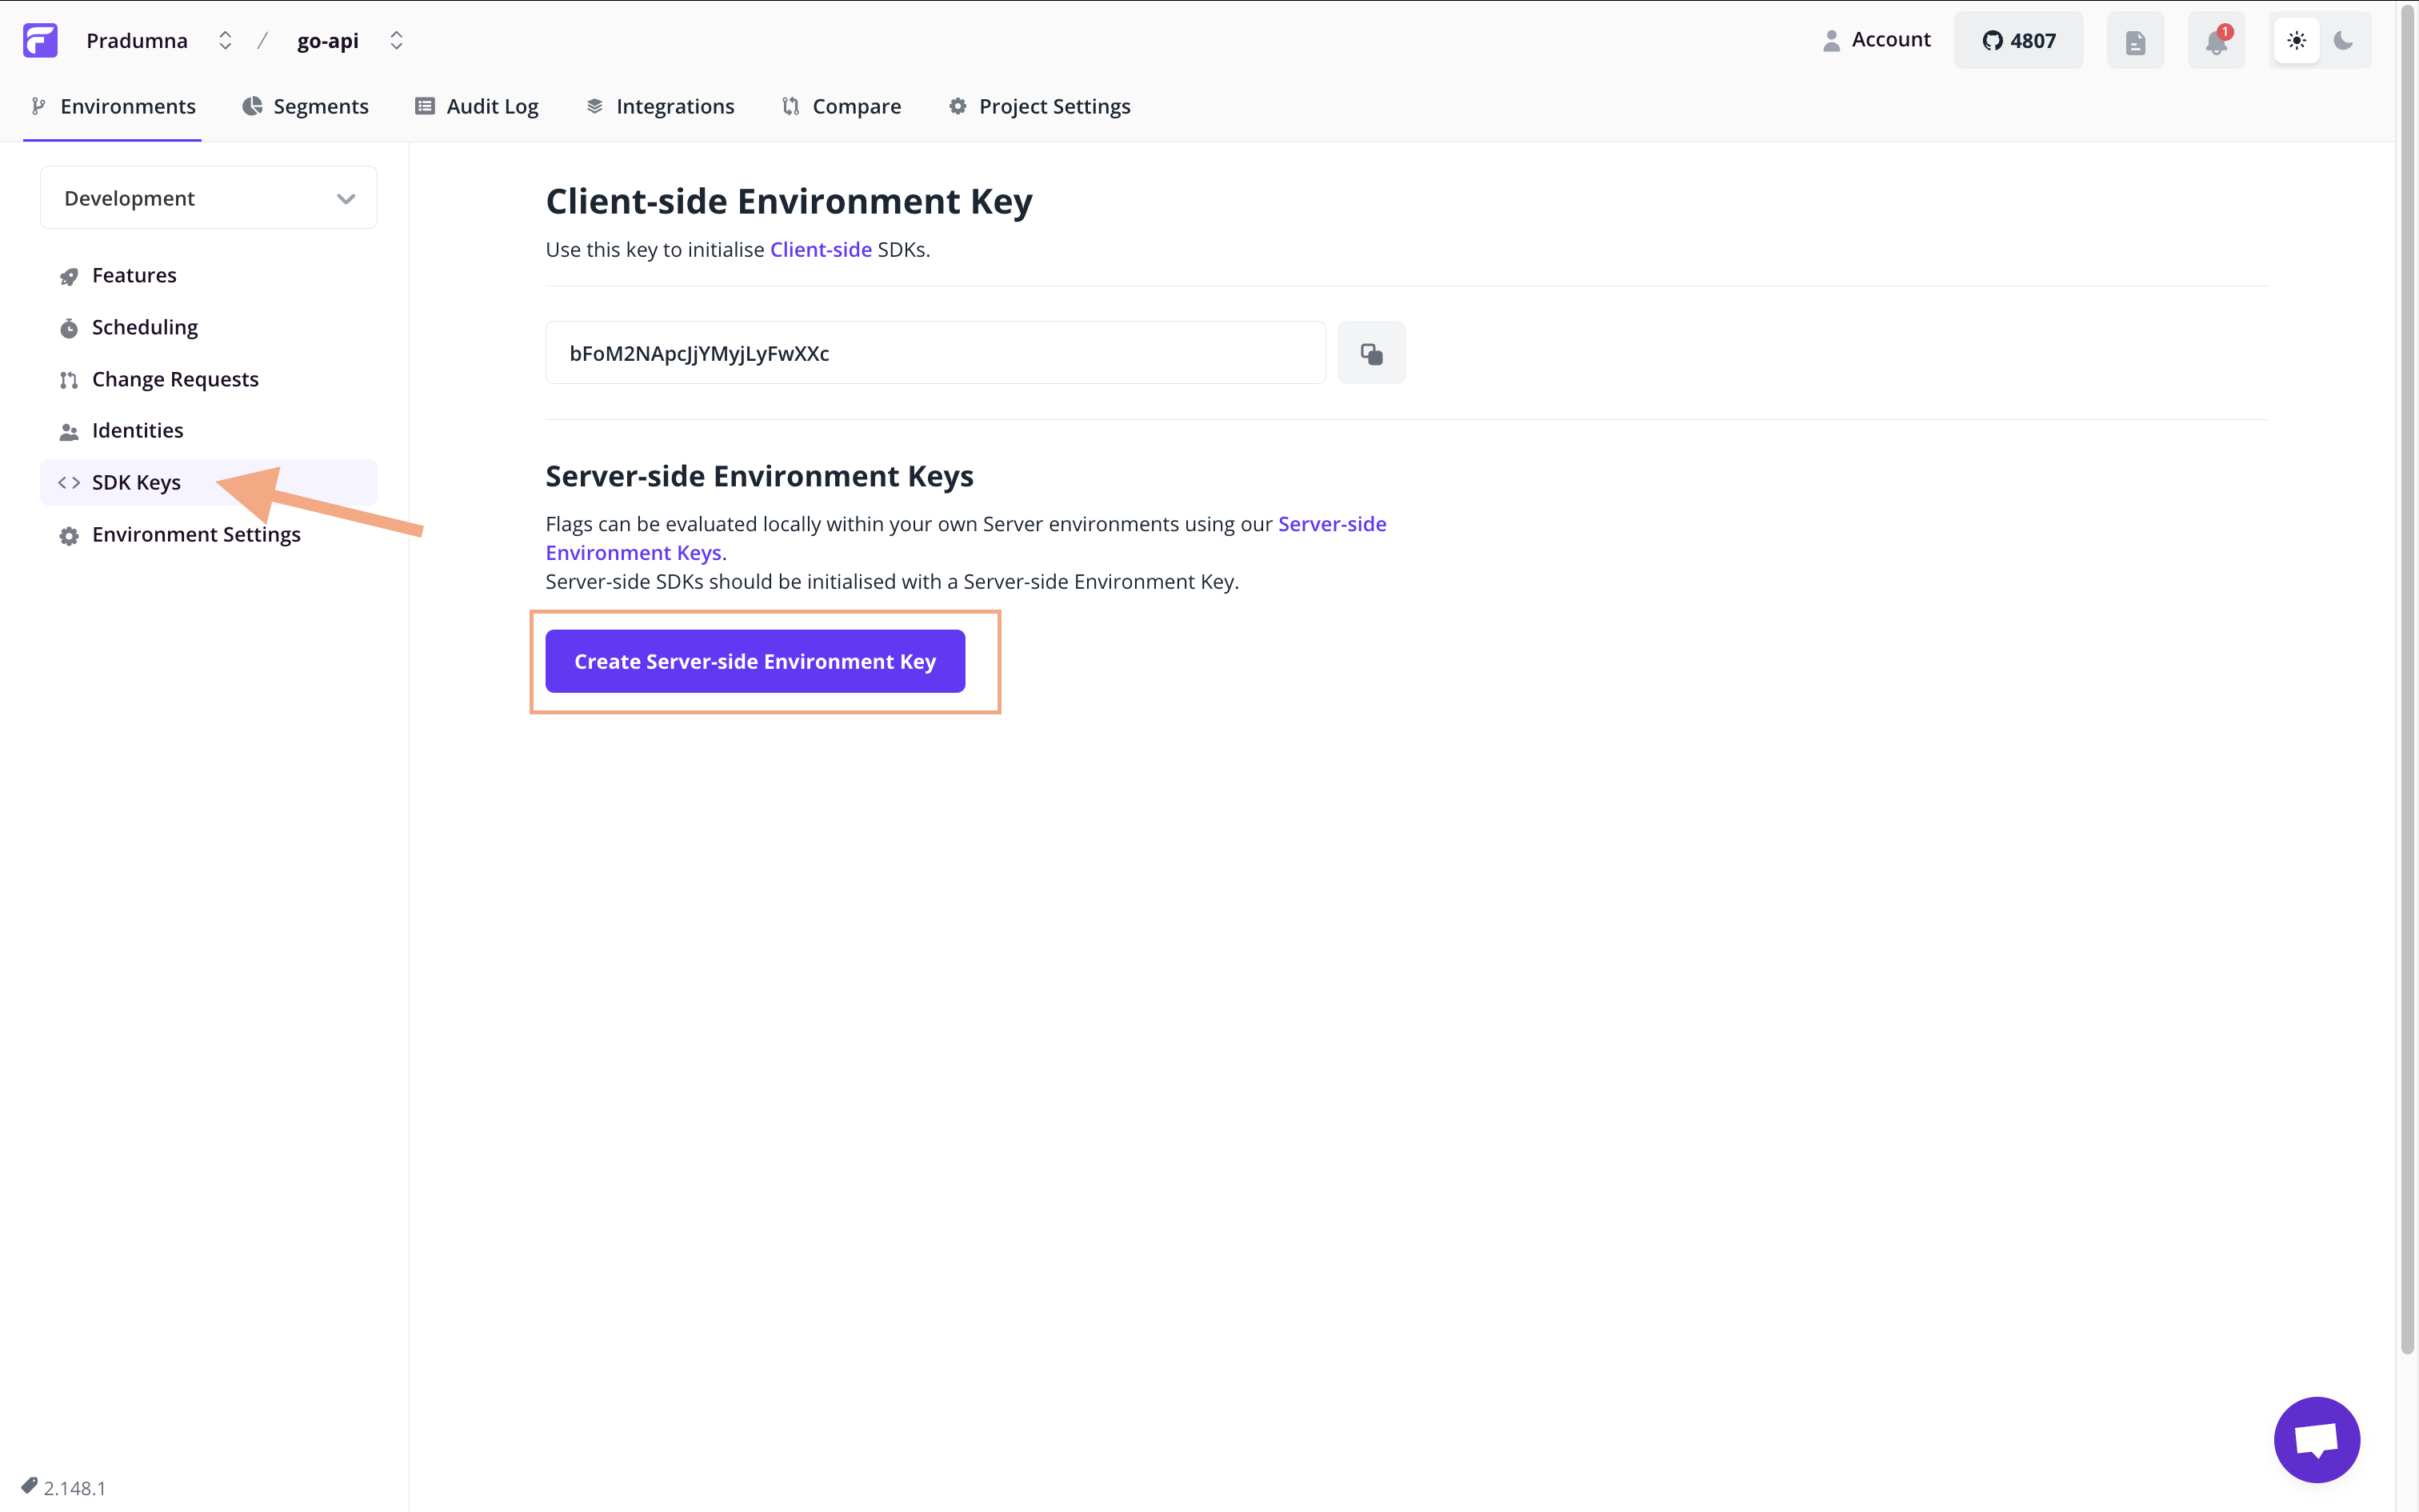The height and width of the screenshot is (1512, 2419).
Task: Click the Change Requests sidebar icon
Action: pos(68,378)
